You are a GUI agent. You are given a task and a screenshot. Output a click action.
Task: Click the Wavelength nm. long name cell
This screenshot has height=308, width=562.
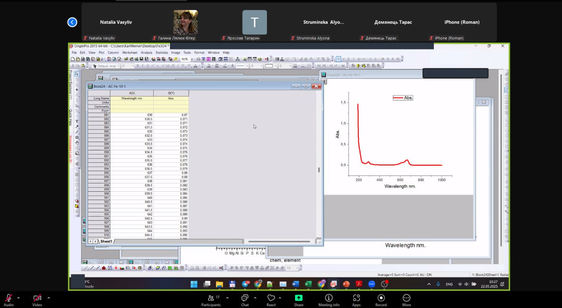point(132,98)
